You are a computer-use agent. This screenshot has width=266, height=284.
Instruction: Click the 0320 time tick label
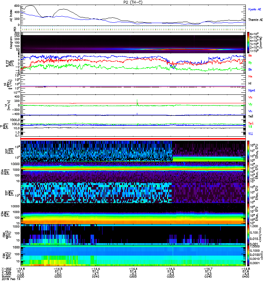171,277
